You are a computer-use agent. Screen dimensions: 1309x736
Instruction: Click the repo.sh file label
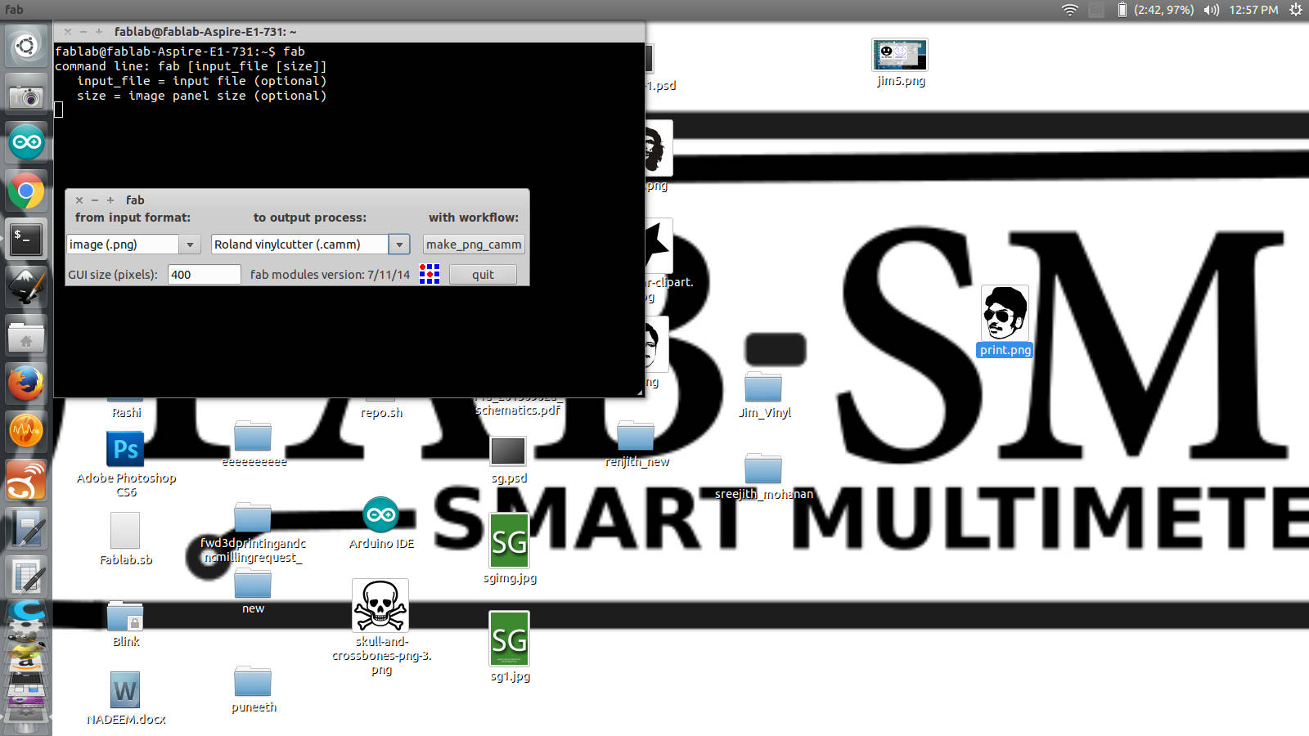[x=381, y=413]
